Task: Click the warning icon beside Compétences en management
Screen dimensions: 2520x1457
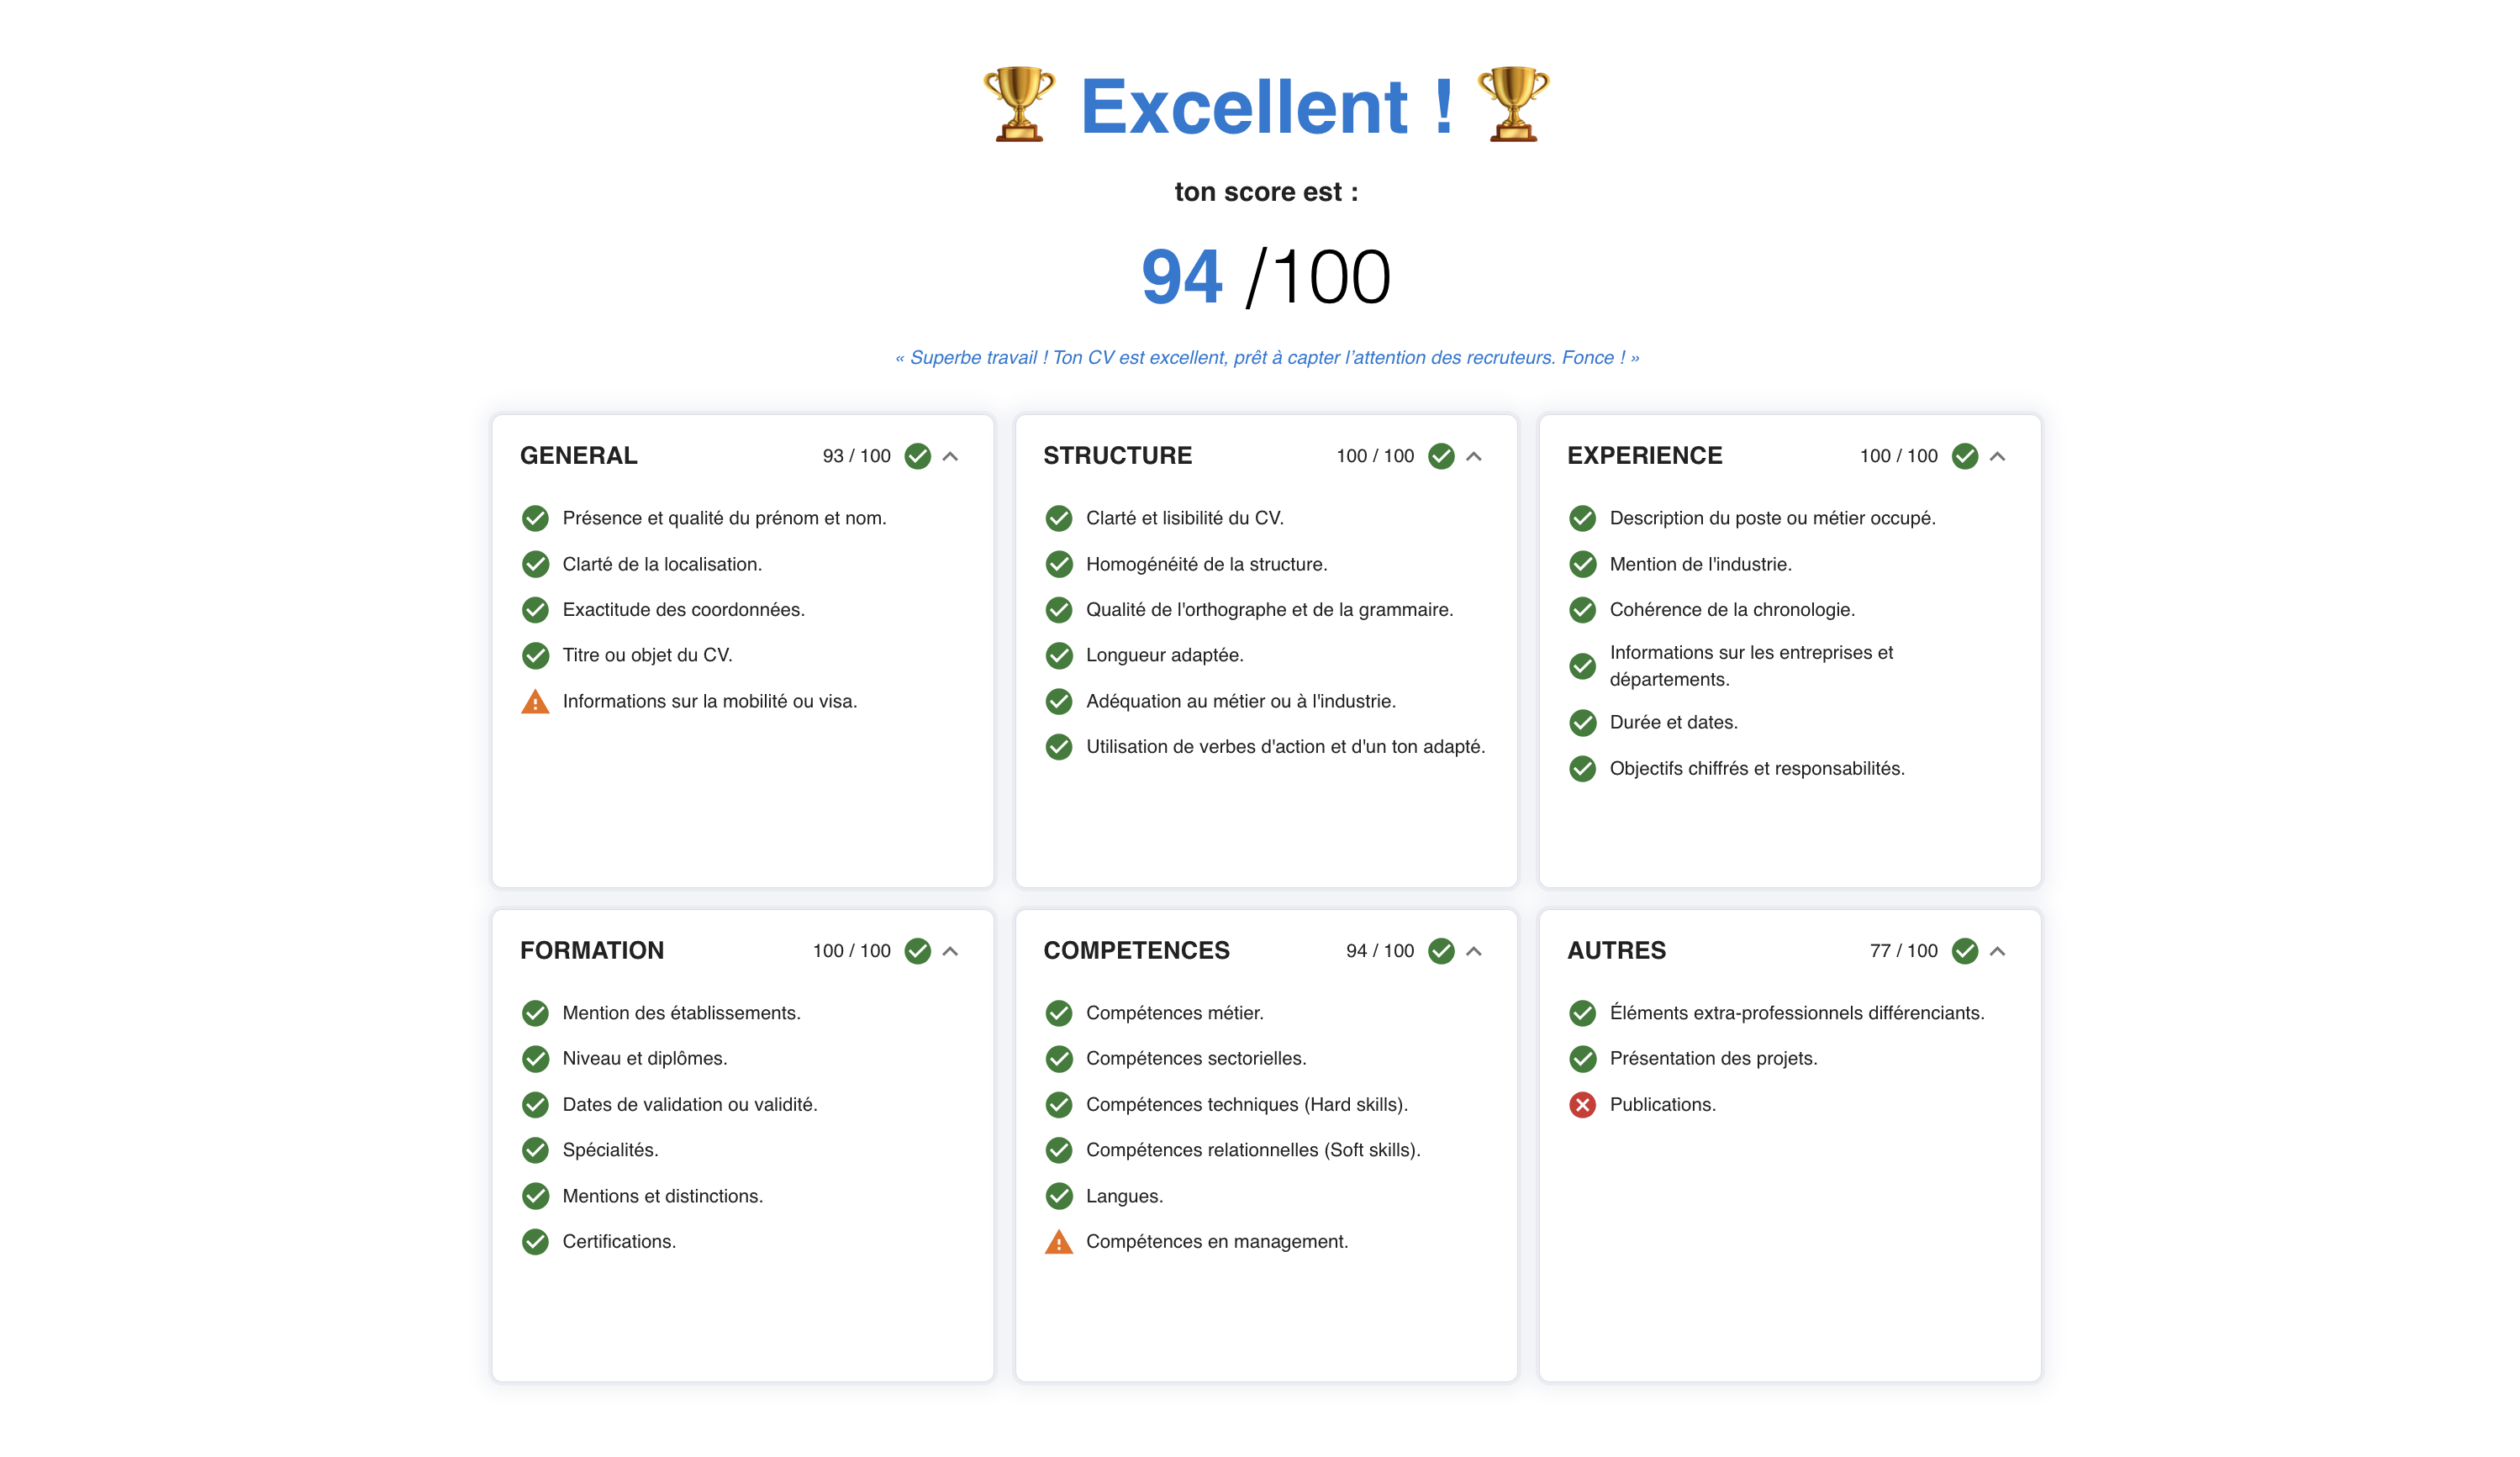Action: pos(1060,1241)
